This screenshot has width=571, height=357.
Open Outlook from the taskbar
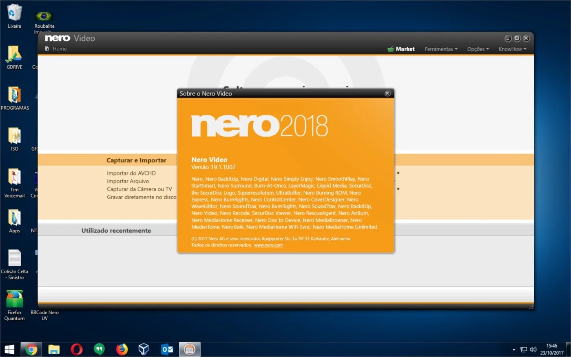(167, 349)
